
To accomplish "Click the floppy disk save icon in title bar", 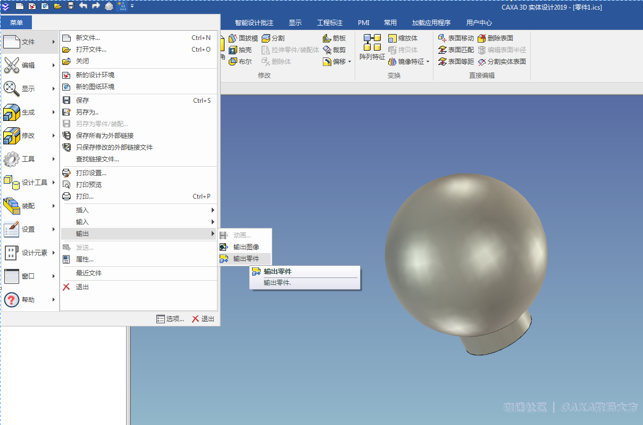I will pos(71,6).
